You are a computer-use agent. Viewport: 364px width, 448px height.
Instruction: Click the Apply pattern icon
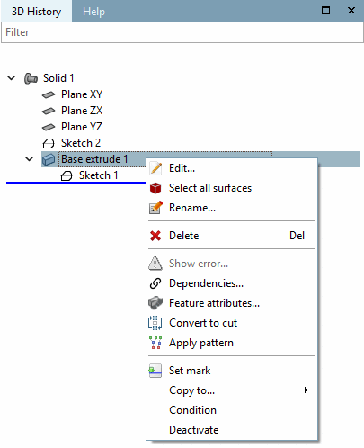(155, 343)
